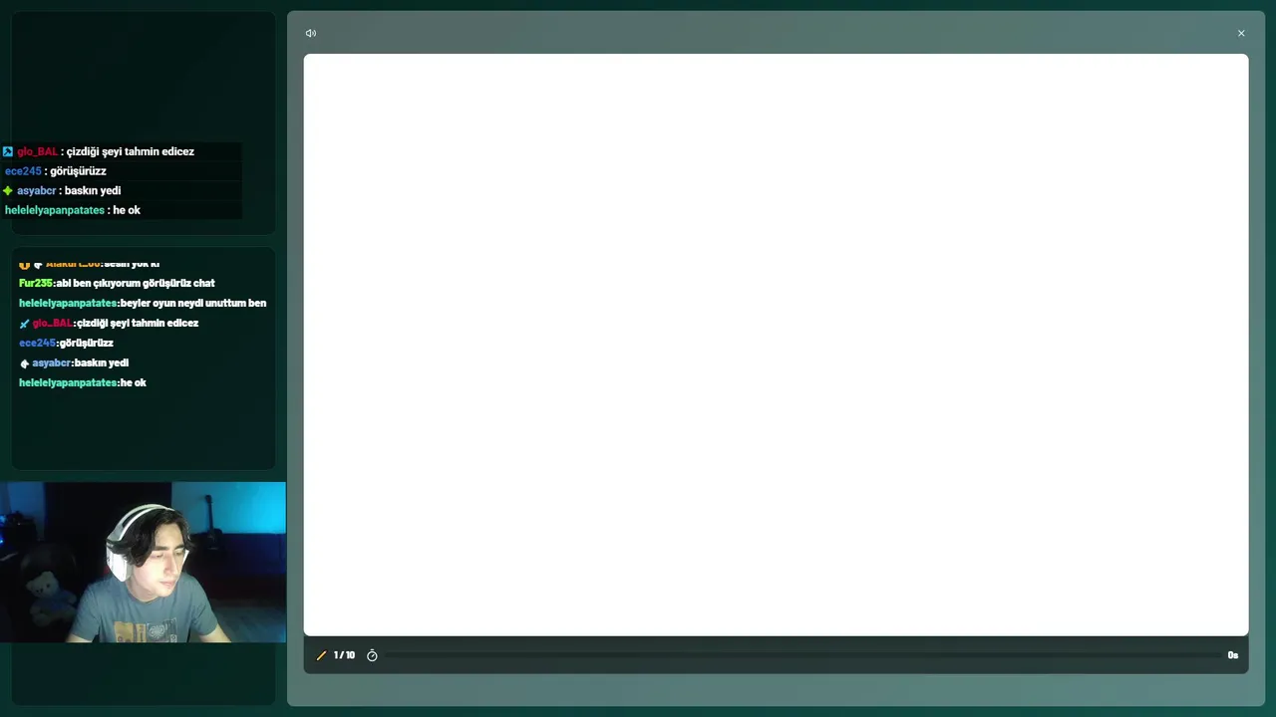The width and height of the screenshot is (1276, 717).
Task: Select ece245 username in the upper chat overlay
Action: [x=23, y=171]
